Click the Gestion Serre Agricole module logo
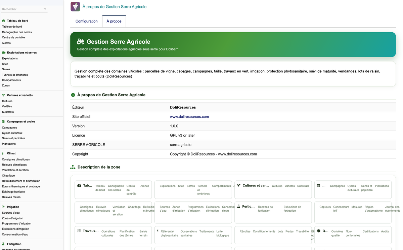Image resolution: width=403 pixels, height=250 pixels. (x=75, y=6)
